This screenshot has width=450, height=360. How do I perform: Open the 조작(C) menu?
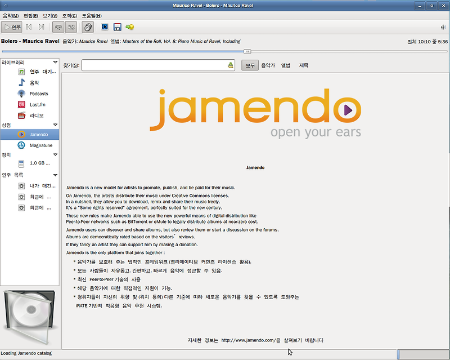click(69, 16)
